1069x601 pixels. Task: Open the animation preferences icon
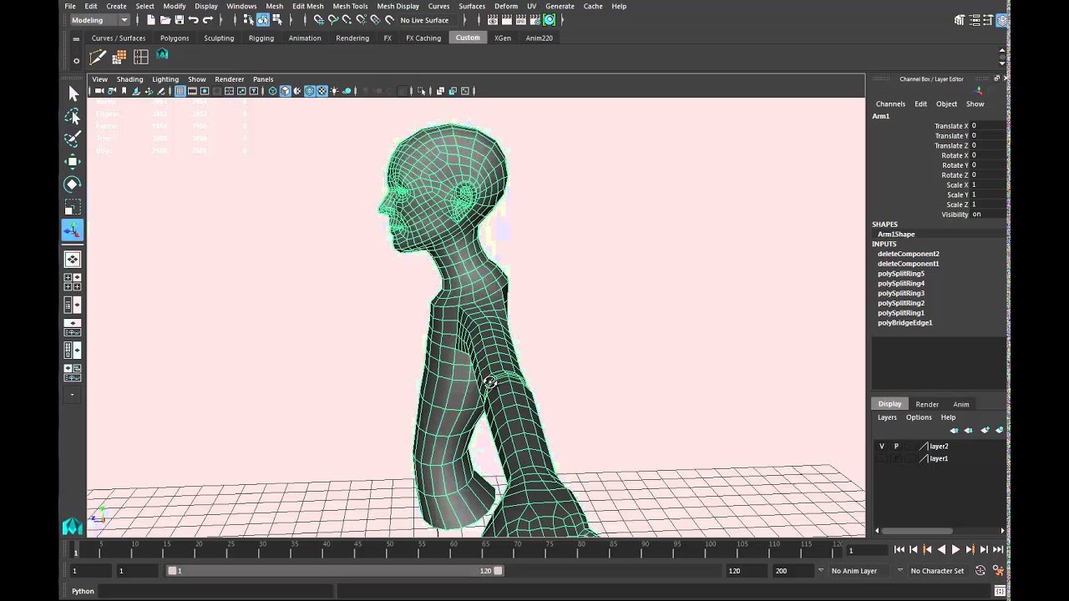pos(998,571)
